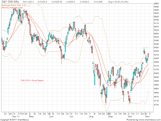The height and width of the screenshot is (121, 161).
Task: Click the '5040' price axis label
Action: click(x=156, y=77)
